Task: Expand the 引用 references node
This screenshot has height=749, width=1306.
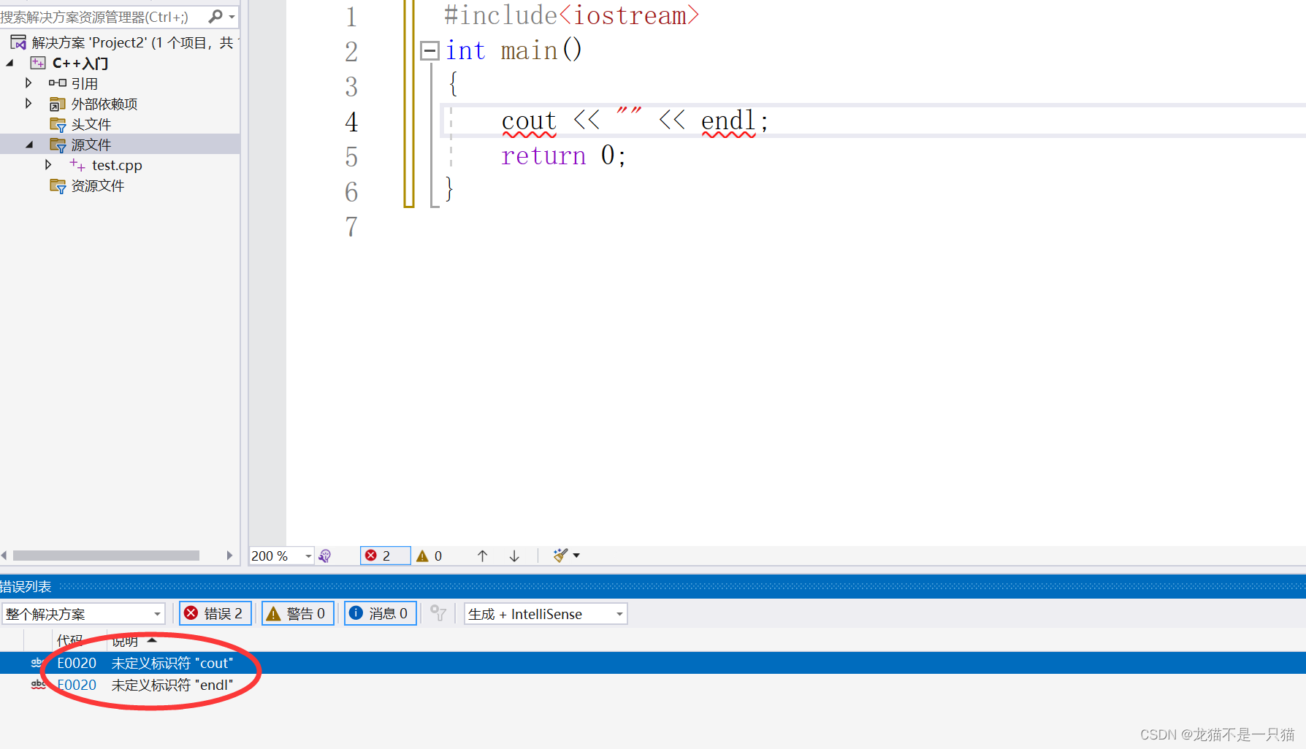Action: (28, 83)
